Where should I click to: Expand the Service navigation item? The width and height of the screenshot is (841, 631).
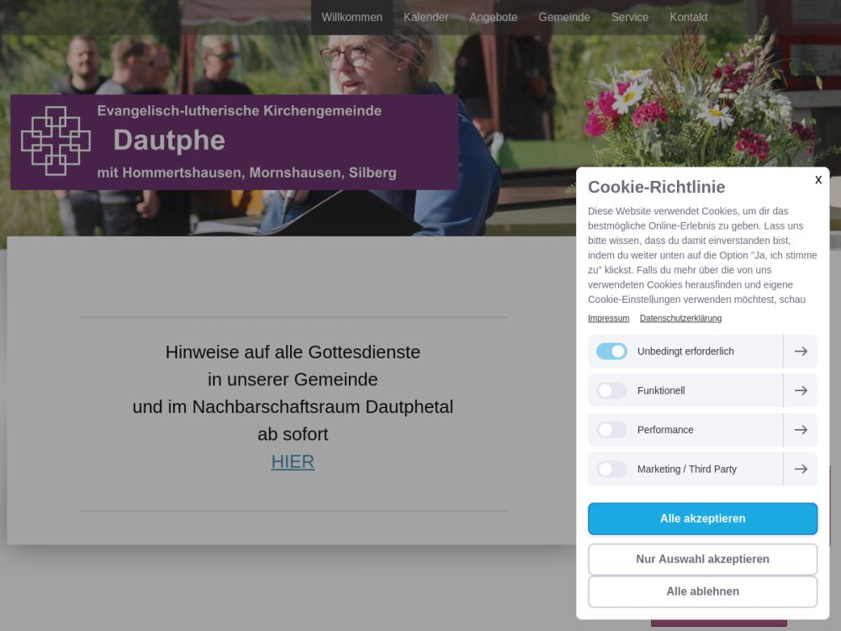pos(630,17)
